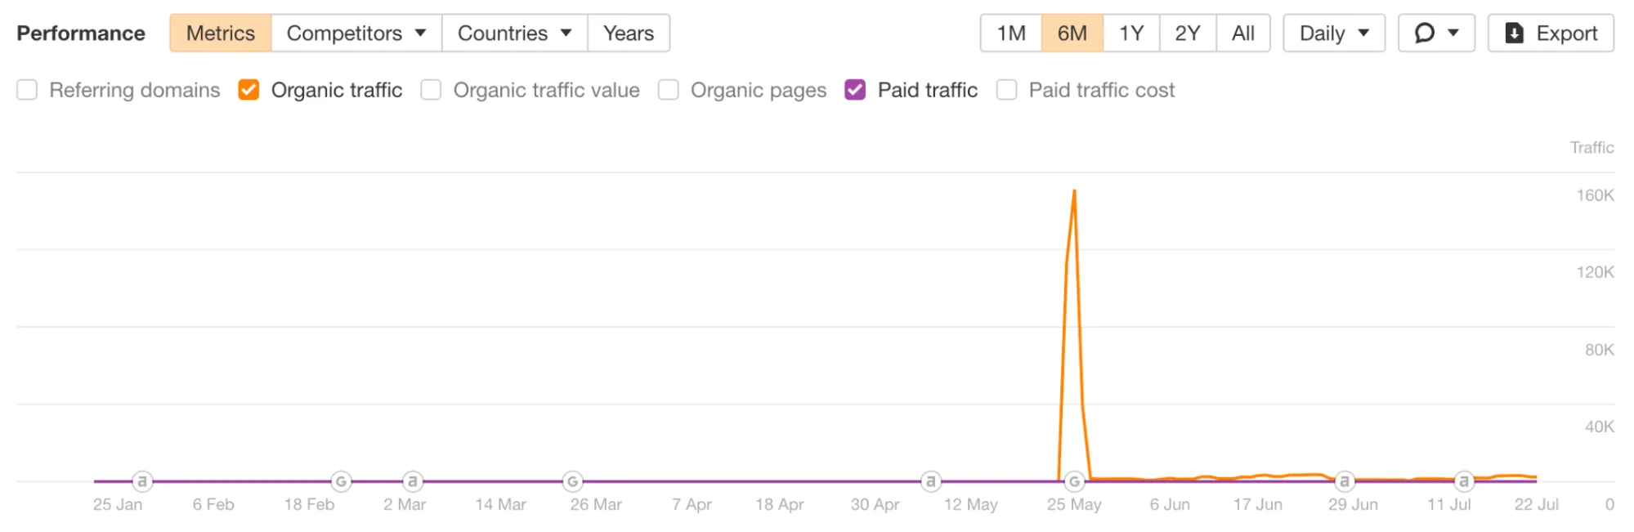Click the Export download icon

click(x=1514, y=33)
